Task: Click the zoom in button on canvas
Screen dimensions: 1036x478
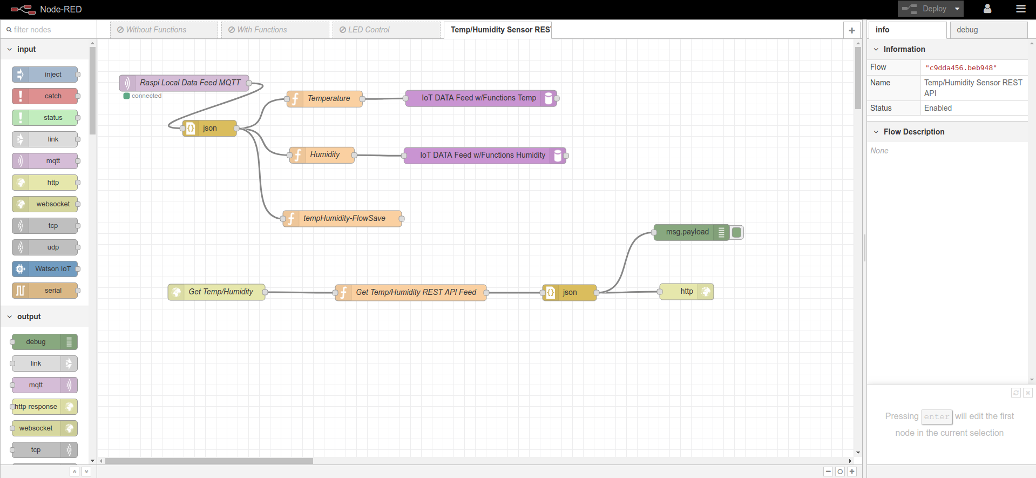Action: tap(852, 472)
